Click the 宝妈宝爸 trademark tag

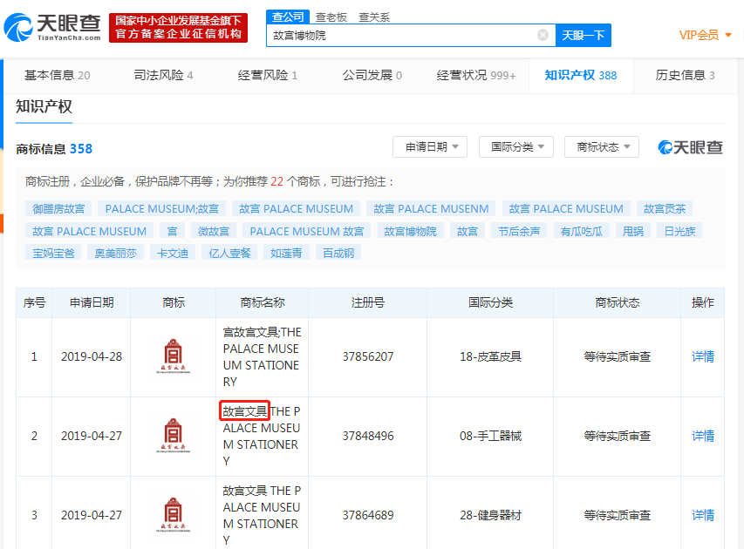(53, 254)
